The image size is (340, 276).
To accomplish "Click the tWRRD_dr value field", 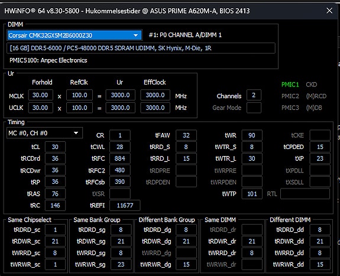I will coord(252,253).
